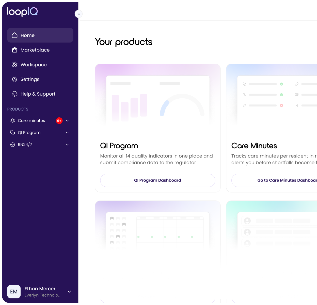Click the 'Tracks care minutes per resident' description
The width and height of the screenshot is (317, 305).
pos(274,159)
